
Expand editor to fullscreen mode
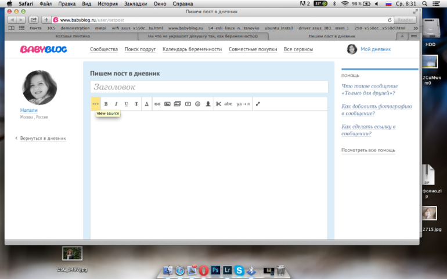click(x=258, y=104)
